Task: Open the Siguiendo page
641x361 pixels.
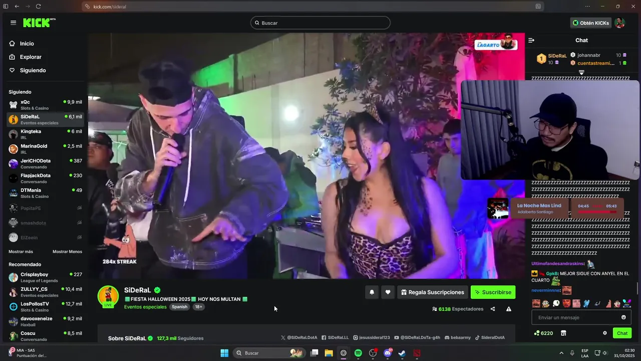Action: pyautogui.click(x=28, y=71)
